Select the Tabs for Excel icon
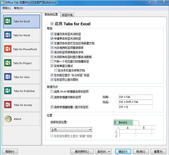The height and width of the screenshot is (155, 169). coord(8,21)
